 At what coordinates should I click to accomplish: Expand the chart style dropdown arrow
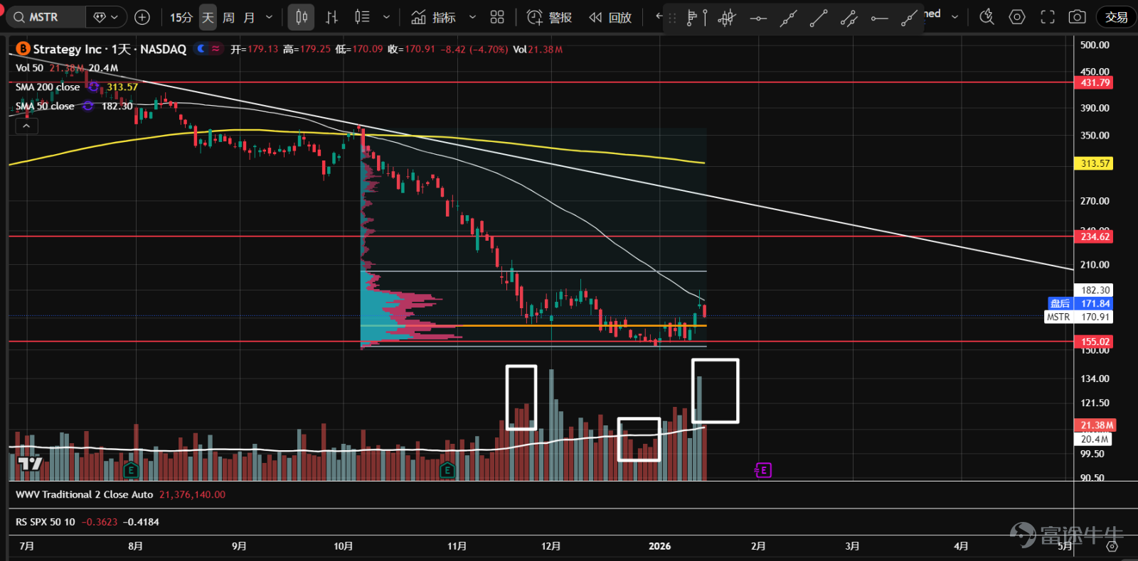[x=386, y=17]
